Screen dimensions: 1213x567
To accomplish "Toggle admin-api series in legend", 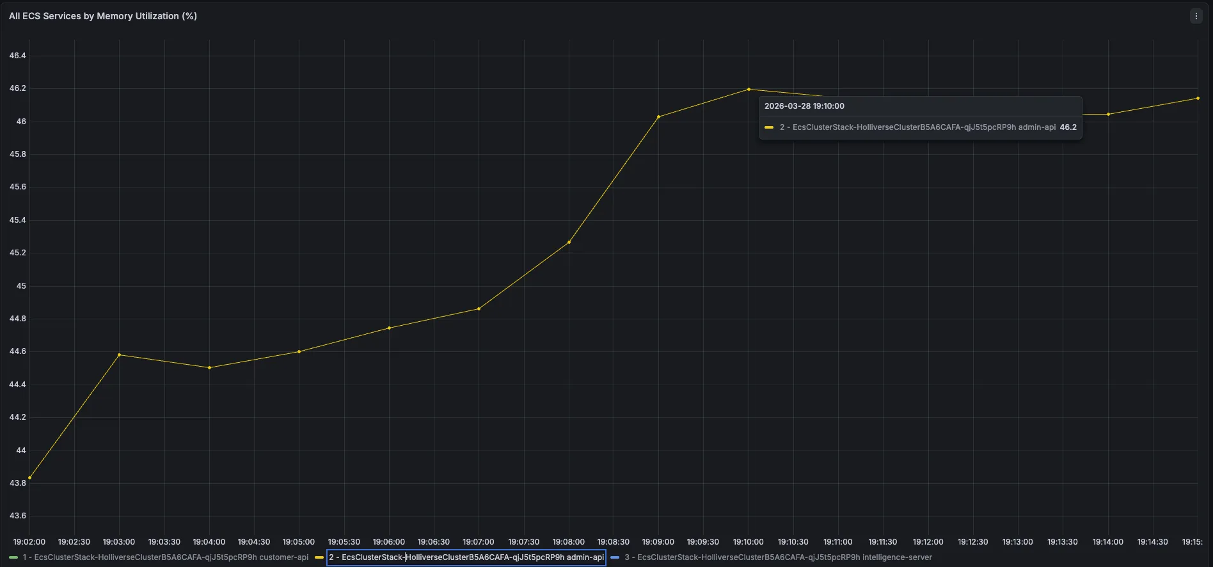I will click(466, 557).
